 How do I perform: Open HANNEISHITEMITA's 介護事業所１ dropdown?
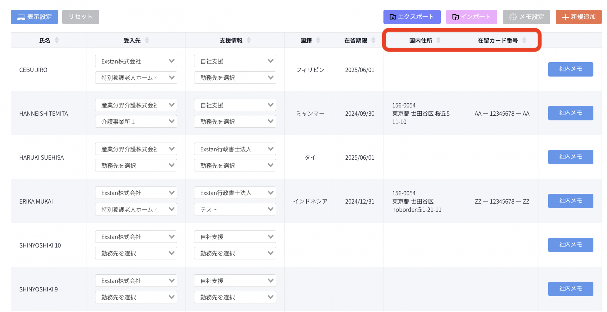pos(136,122)
